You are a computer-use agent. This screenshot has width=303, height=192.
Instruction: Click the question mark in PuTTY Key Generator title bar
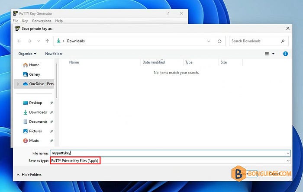pyautogui.click(x=168, y=13)
